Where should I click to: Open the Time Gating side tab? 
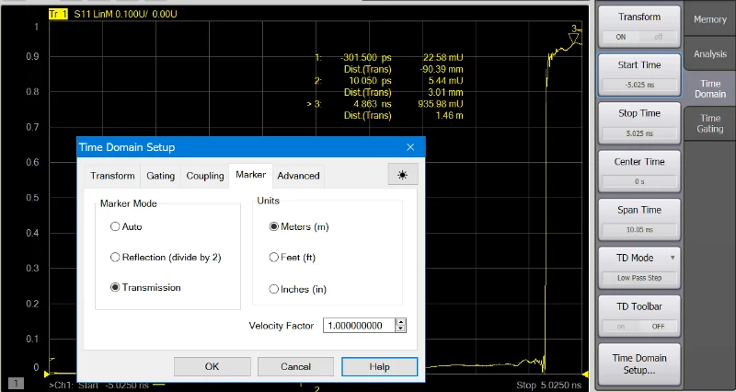[x=709, y=123]
